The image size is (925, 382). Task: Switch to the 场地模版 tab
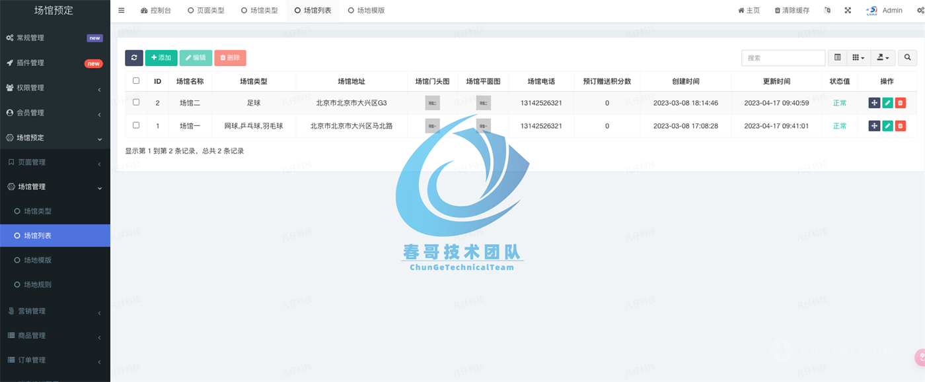pyautogui.click(x=366, y=11)
